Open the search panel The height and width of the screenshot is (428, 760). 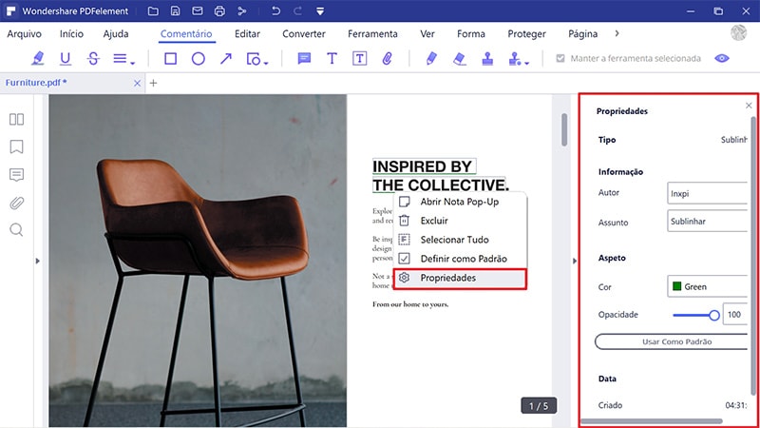(x=16, y=230)
